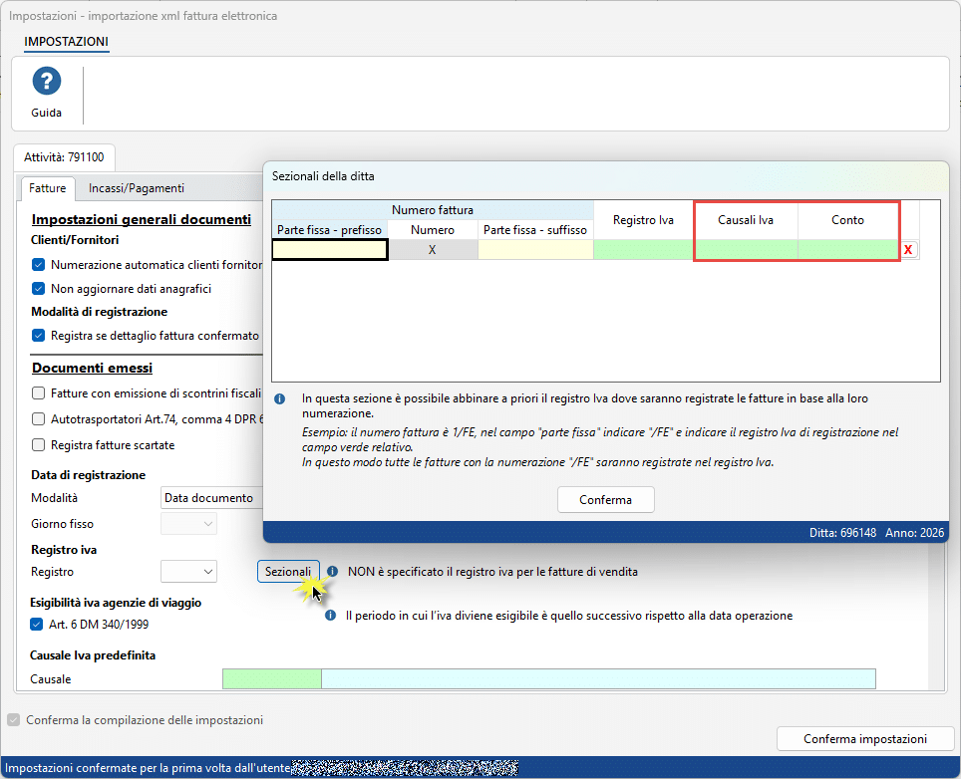Open the IMPOSTAZIONI ribbon tab
The image size is (961, 779).
pos(66,42)
